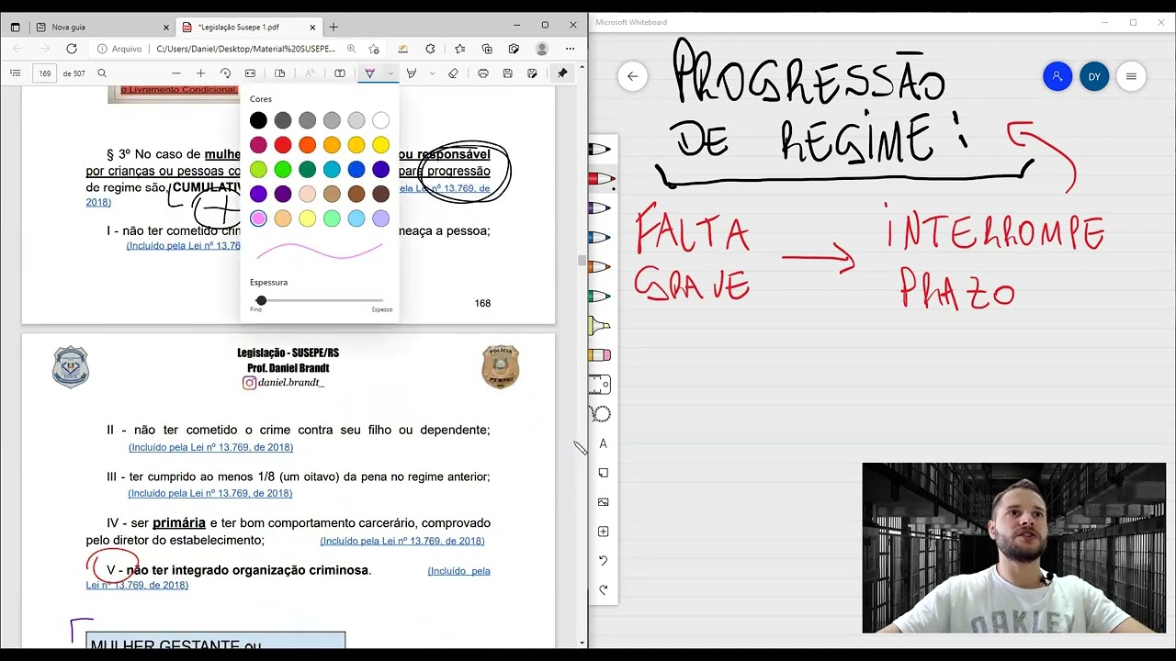Select the green pen in Whiteboard
Viewport: 1176px width, 661px height.
pos(600,297)
